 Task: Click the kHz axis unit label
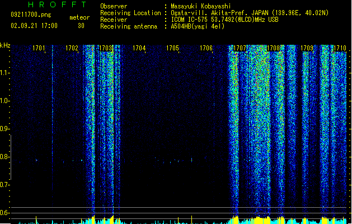(x=5, y=45)
